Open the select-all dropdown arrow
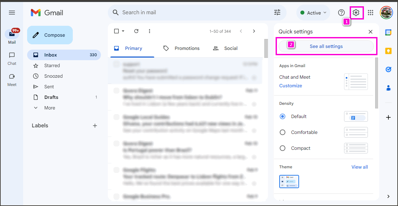This screenshot has width=398, height=206. [123, 31]
